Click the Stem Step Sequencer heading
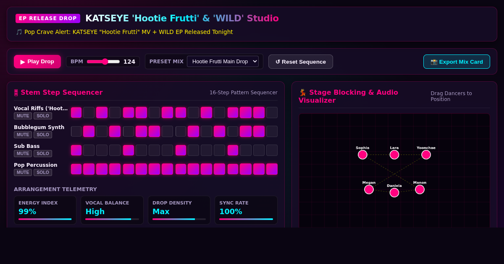 [x=58, y=93]
